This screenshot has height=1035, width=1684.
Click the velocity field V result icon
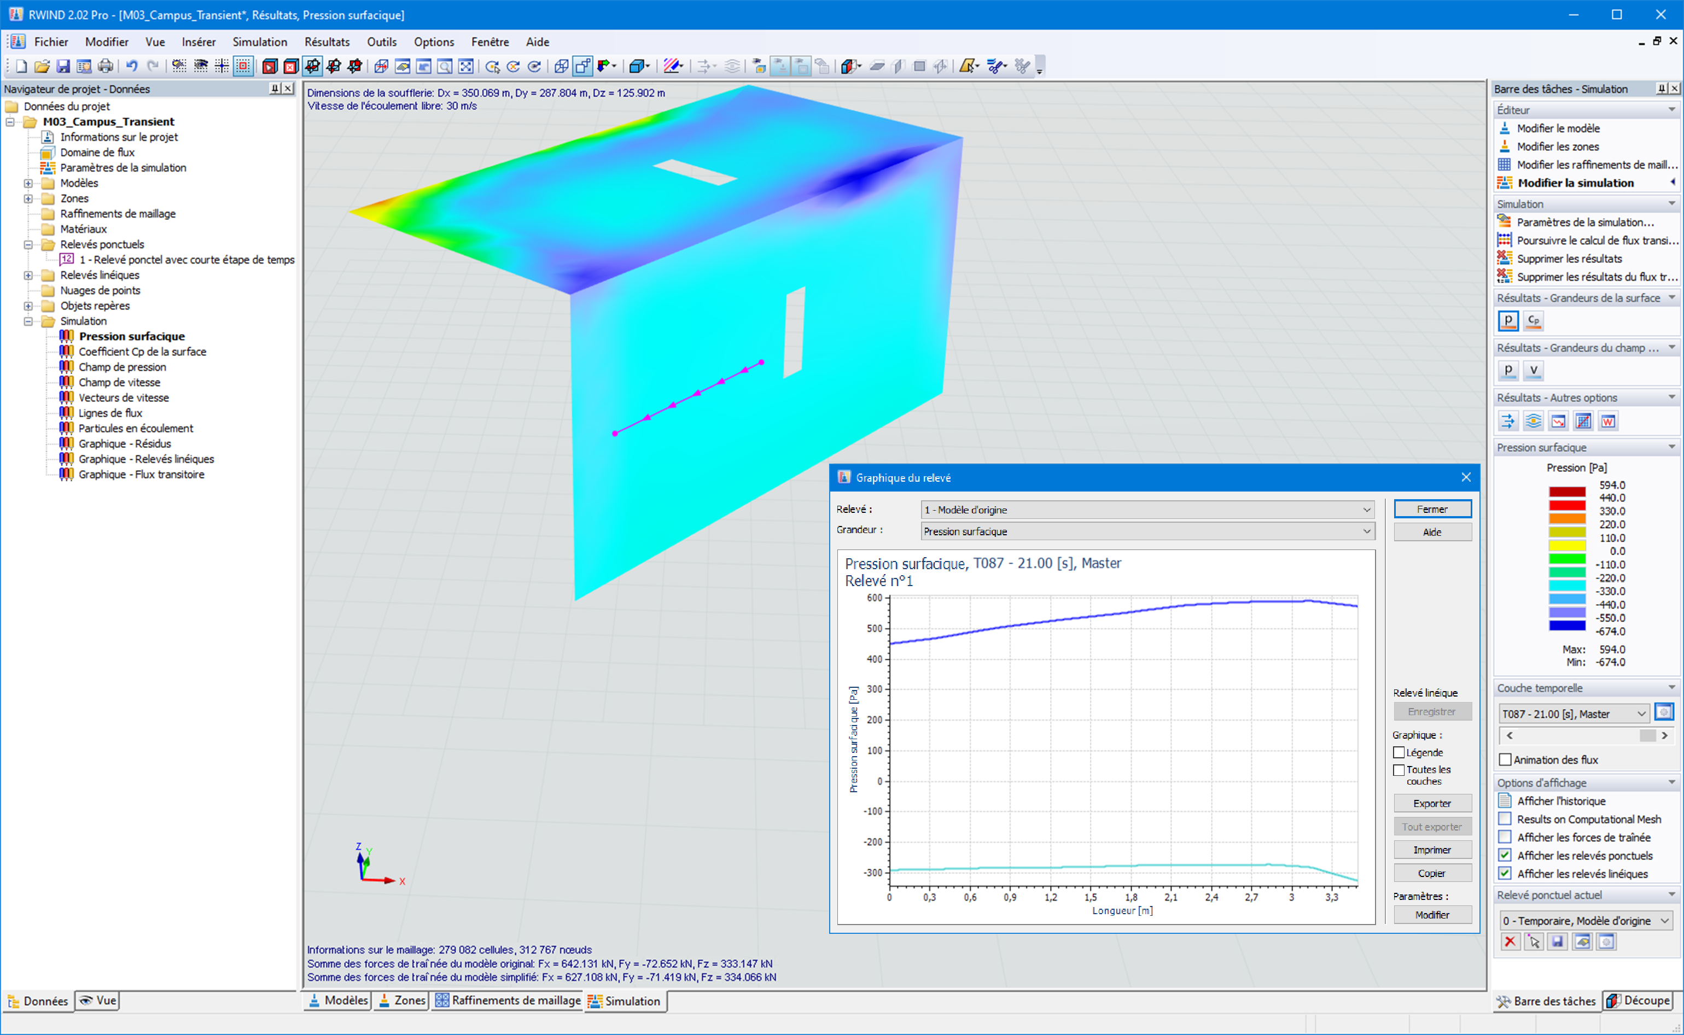pyautogui.click(x=1534, y=370)
